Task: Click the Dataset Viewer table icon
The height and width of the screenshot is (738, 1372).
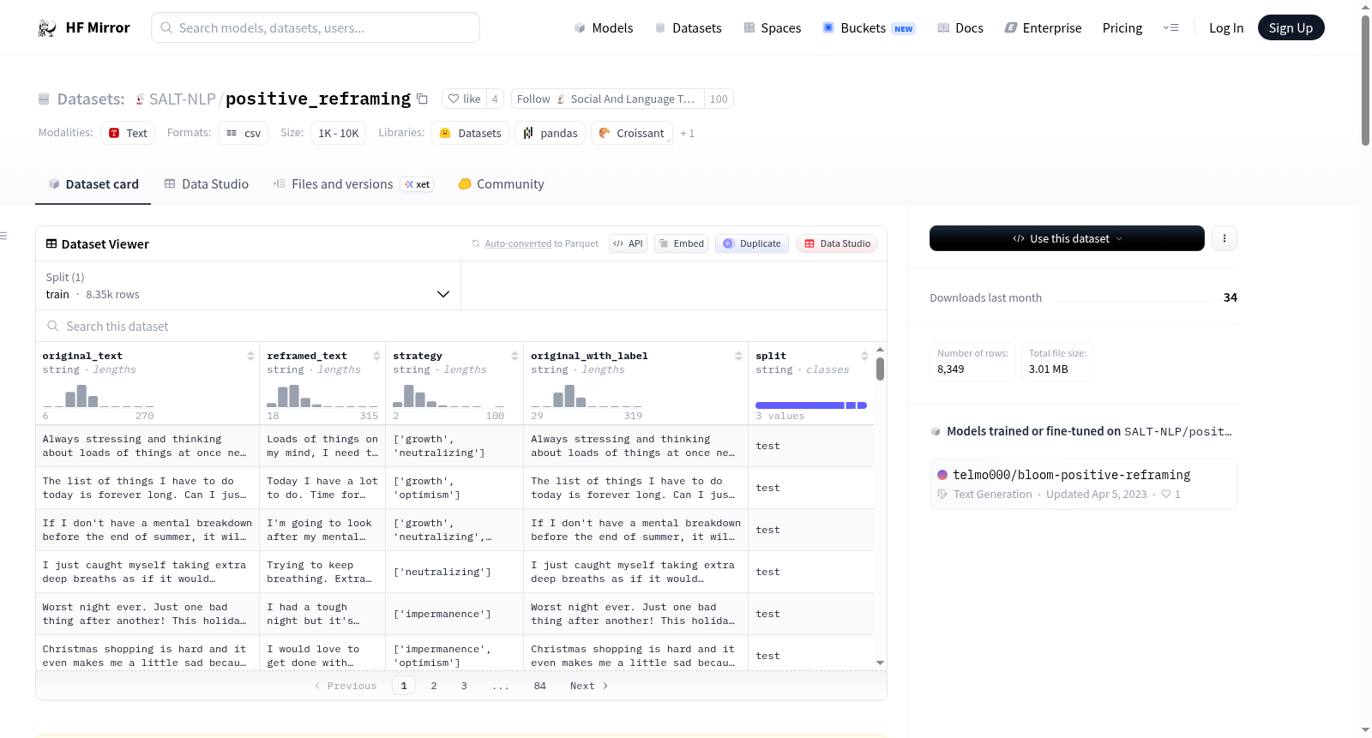Action: point(51,244)
